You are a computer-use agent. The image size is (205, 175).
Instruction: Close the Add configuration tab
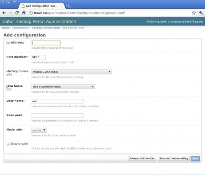click(61, 6)
